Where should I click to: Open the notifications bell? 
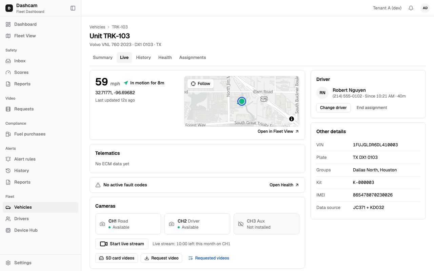[x=411, y=8]
